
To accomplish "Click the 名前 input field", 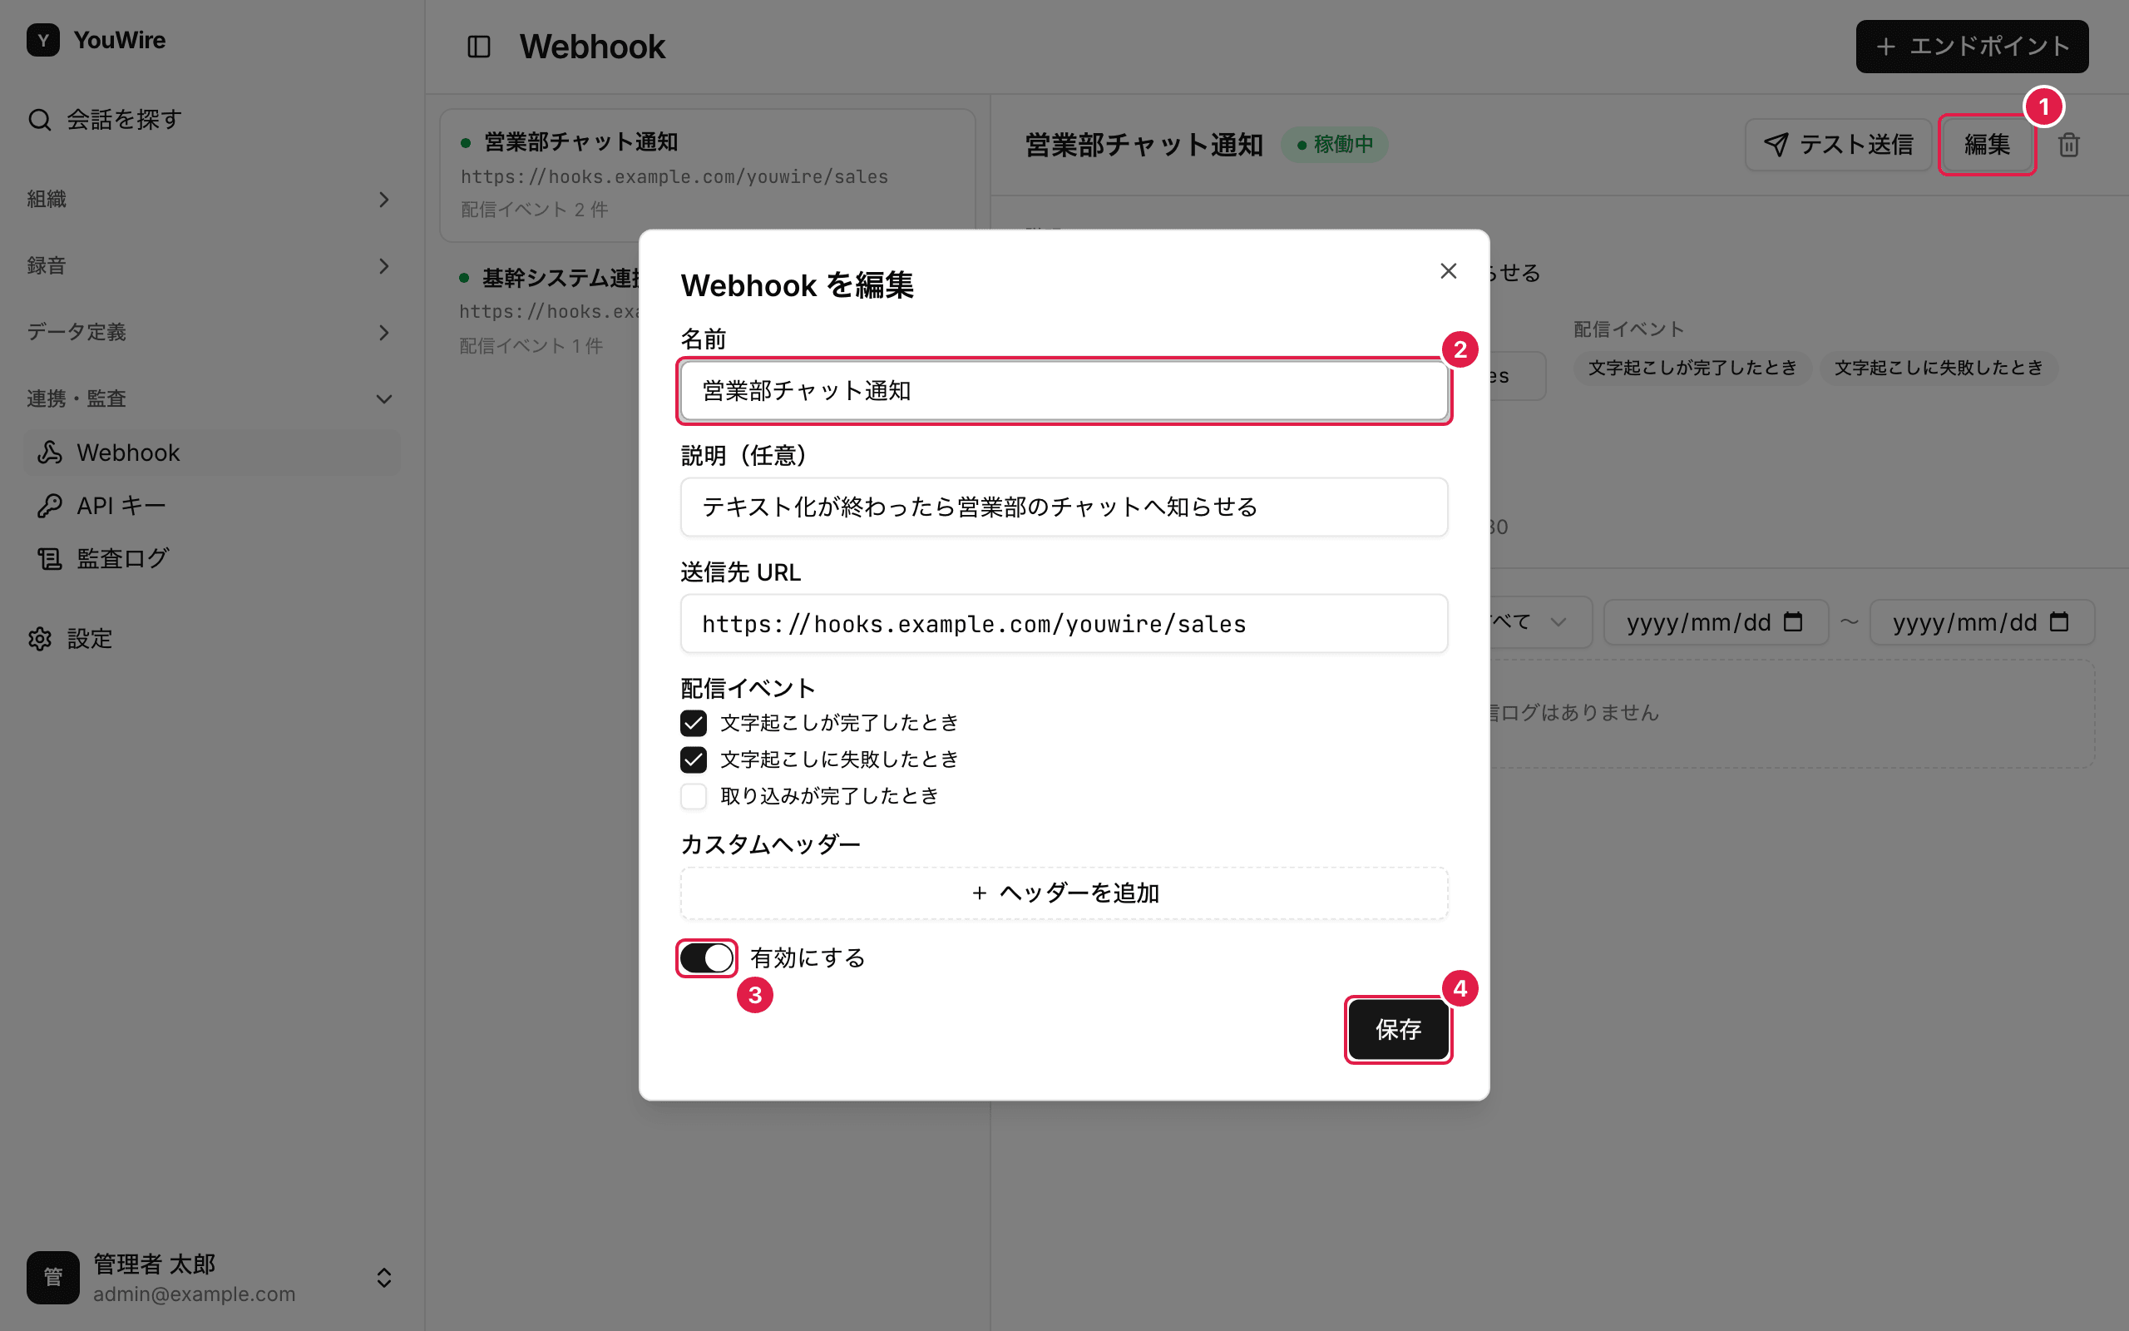I will point(1064,390).
